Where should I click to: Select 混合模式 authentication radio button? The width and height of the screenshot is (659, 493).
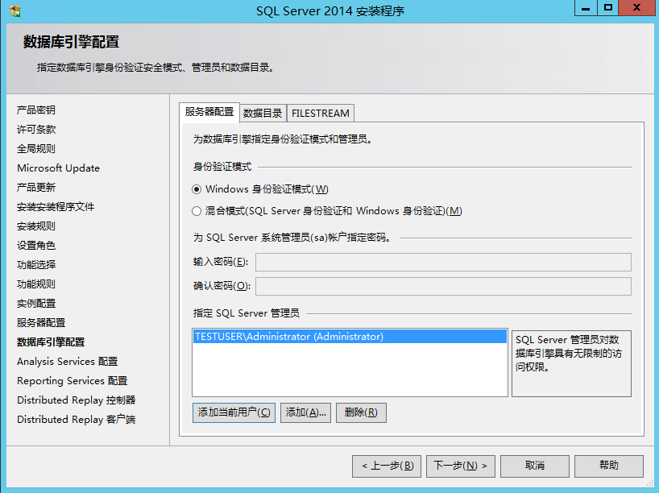coord(197,211)
